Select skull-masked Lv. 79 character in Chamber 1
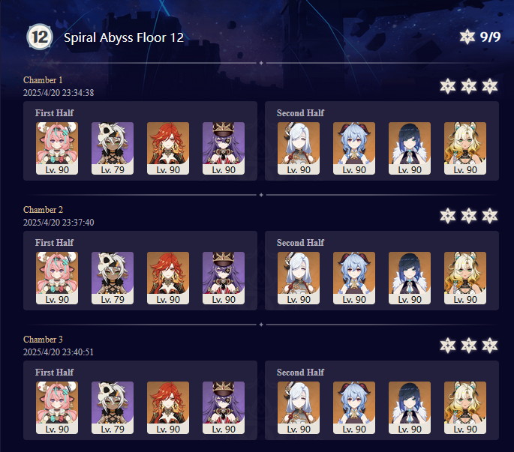Image resolution: width=514 pixels, height=452 pixels. click(113, 148)
